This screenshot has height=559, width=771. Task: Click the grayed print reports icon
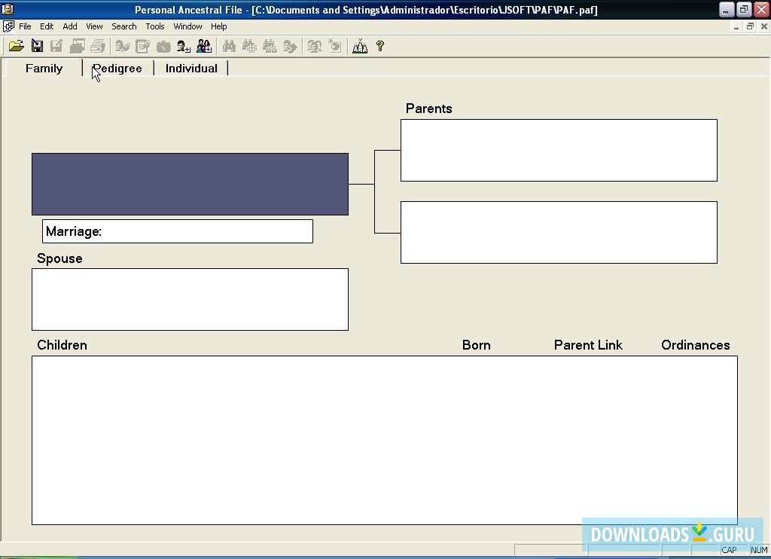click(x=78, y=46)
